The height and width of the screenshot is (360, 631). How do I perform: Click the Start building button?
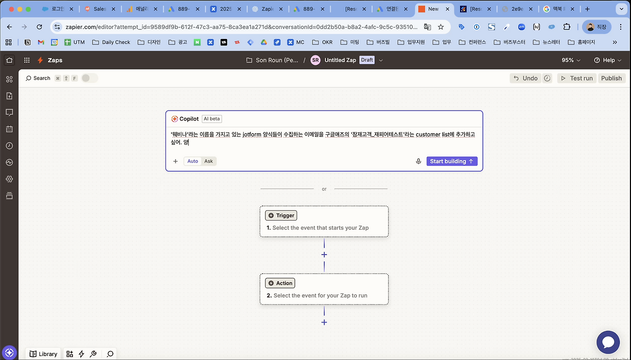click(x=451, y=161)
